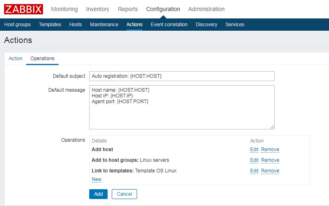This screenshot has height=206, width=329.
Task: Click inside the Default message textarea
Action: (182, 107)
